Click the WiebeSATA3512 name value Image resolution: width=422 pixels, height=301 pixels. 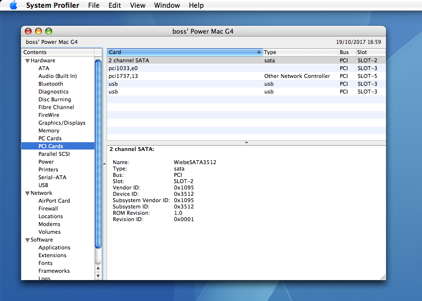[195, 162]
